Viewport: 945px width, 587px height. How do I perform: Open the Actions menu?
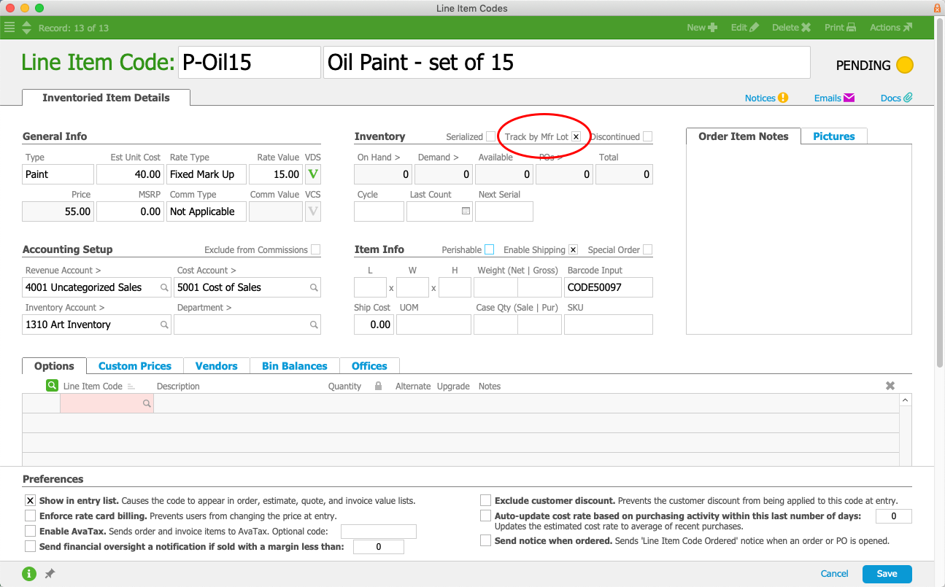coord(891,28)
